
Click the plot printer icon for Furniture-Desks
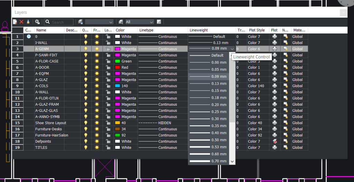click(x=274, y=129)
